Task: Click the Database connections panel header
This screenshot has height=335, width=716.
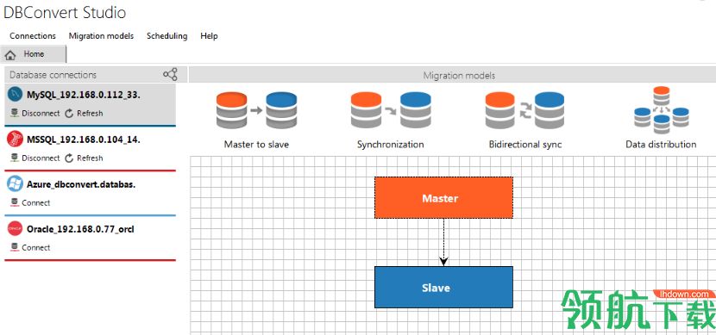Action: [x=96, y=75]
